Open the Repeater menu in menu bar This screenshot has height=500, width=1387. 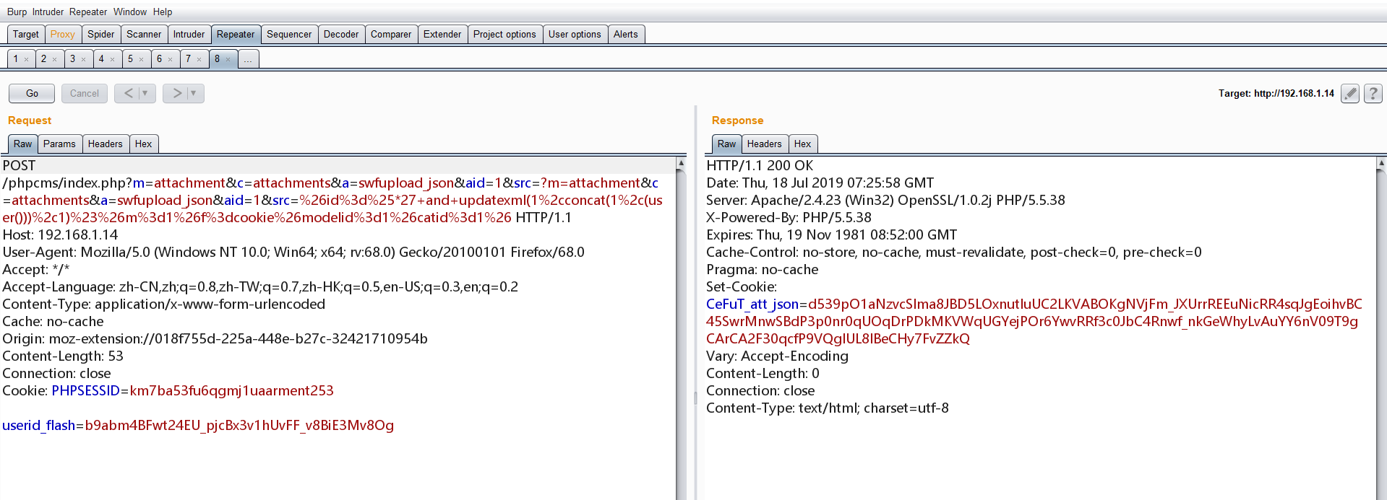point(88,12)
